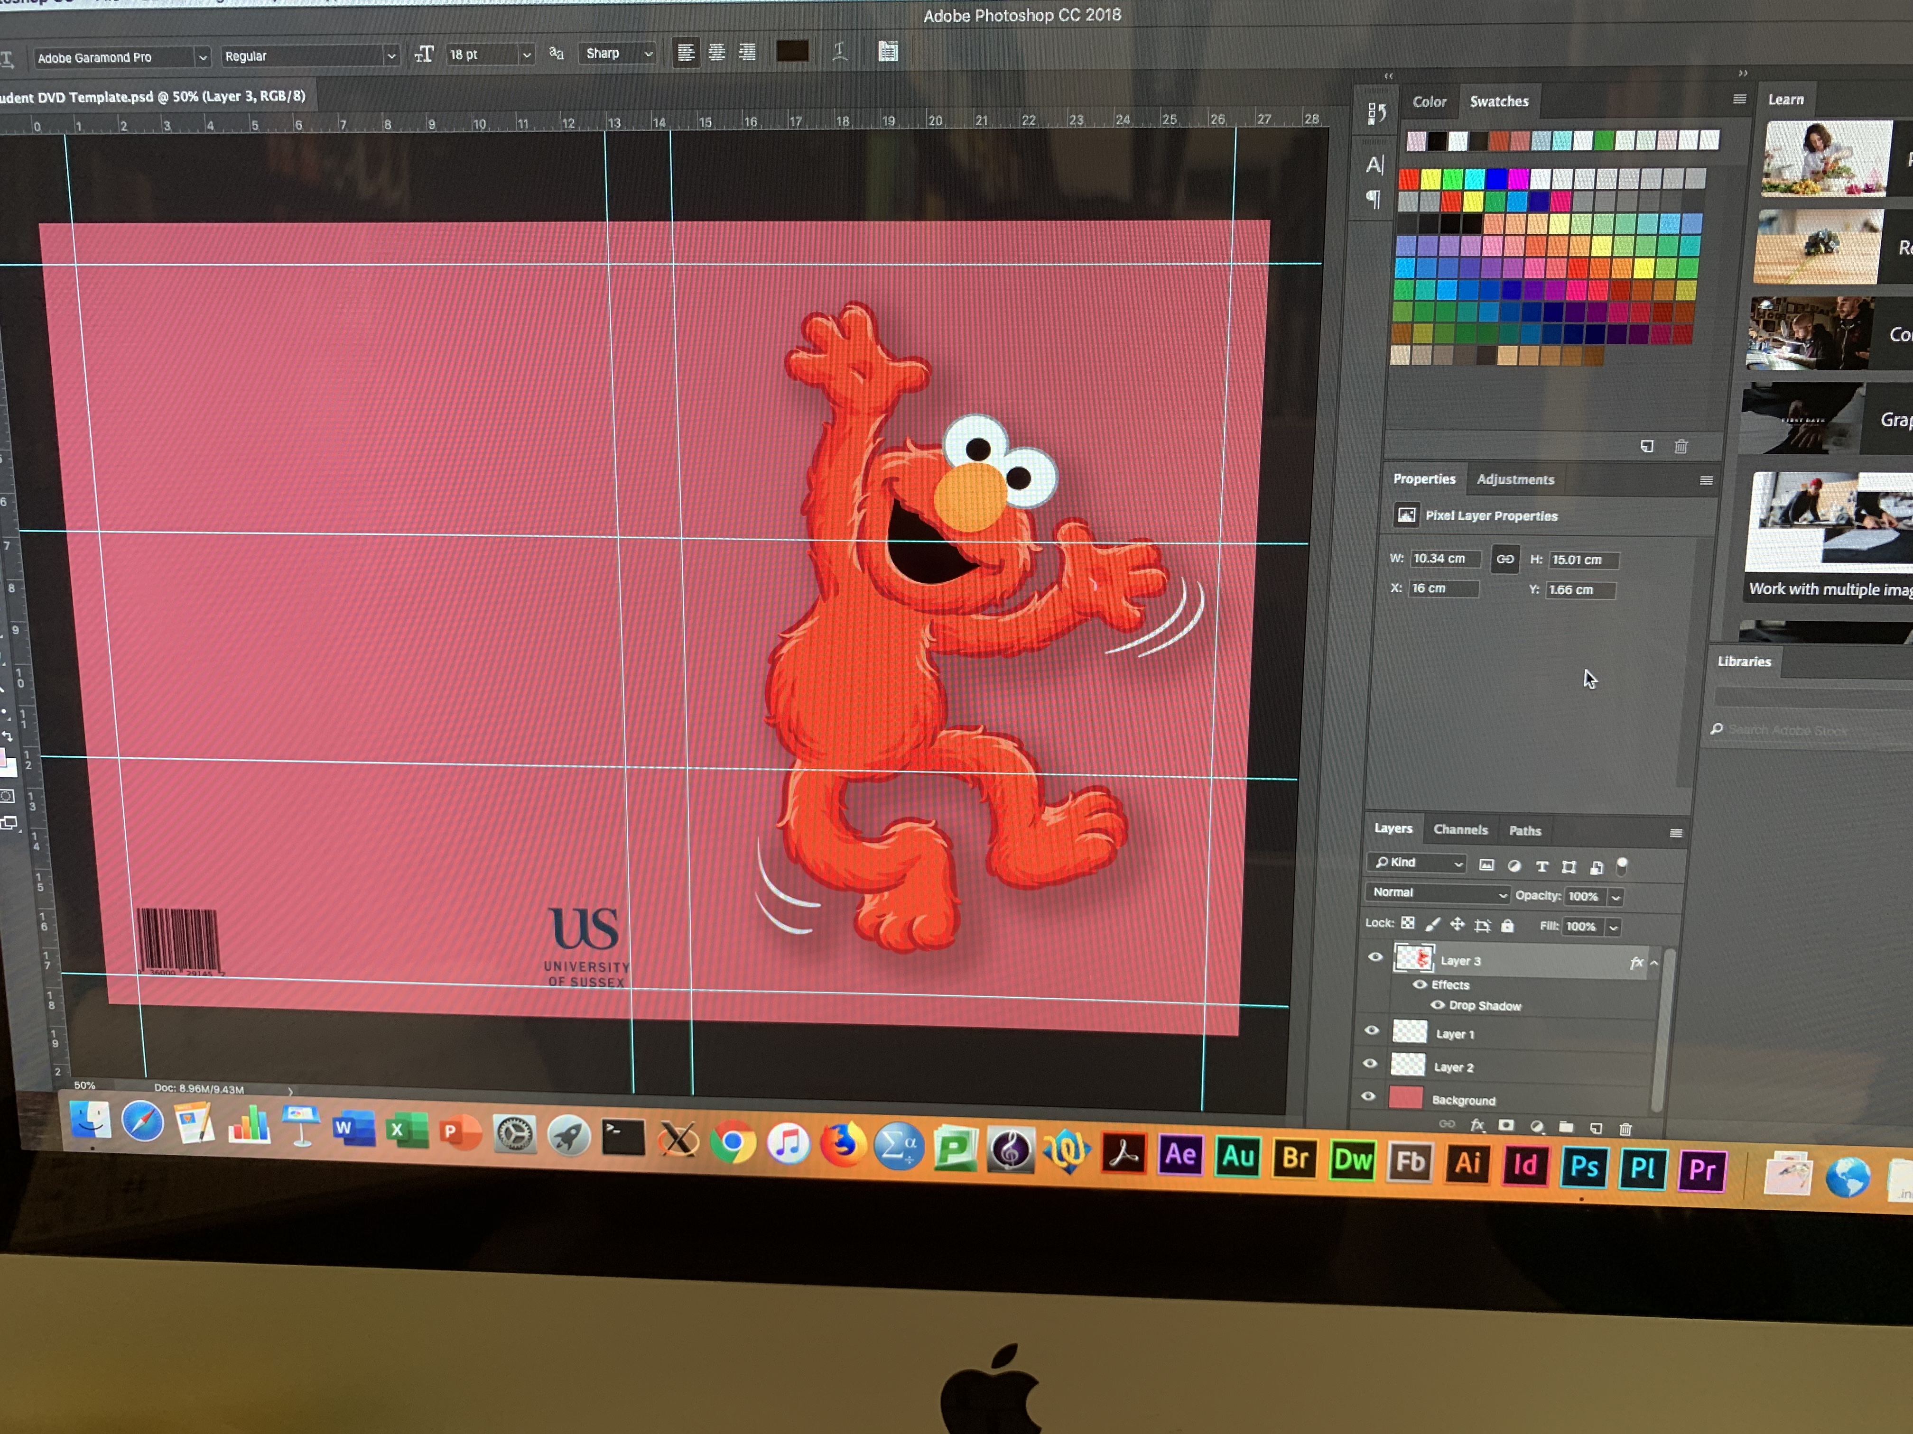Click the link width and height icon
The image size is (1913, 1434).
pyautogui.click(x=1505, y=559)
